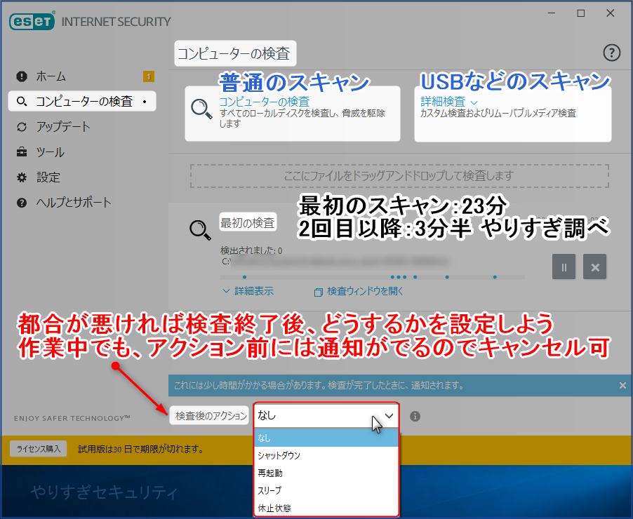
Task: Open help with the top-right question mark
Action: pos(612,53)
